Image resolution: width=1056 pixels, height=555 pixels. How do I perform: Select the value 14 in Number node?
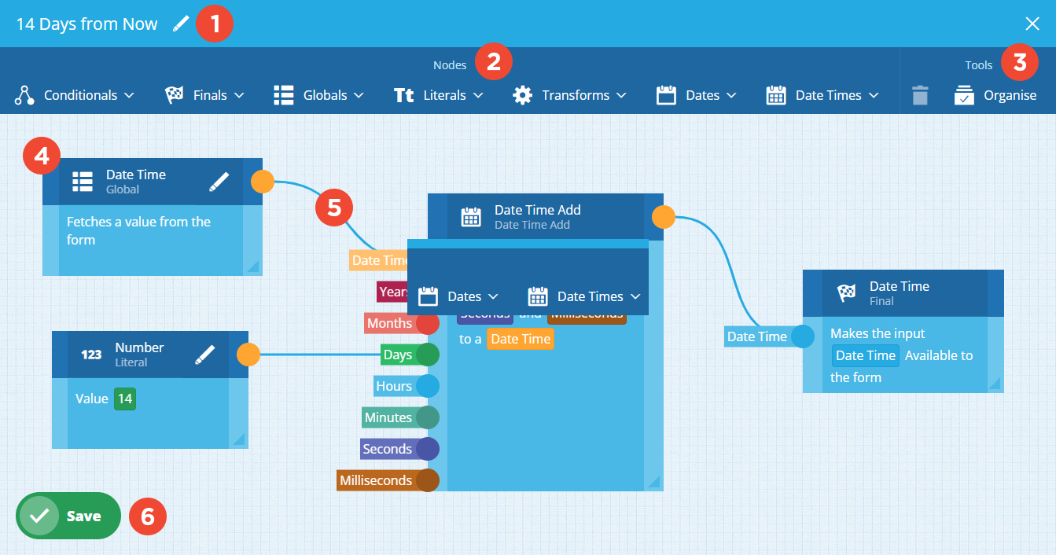point(124,399)
